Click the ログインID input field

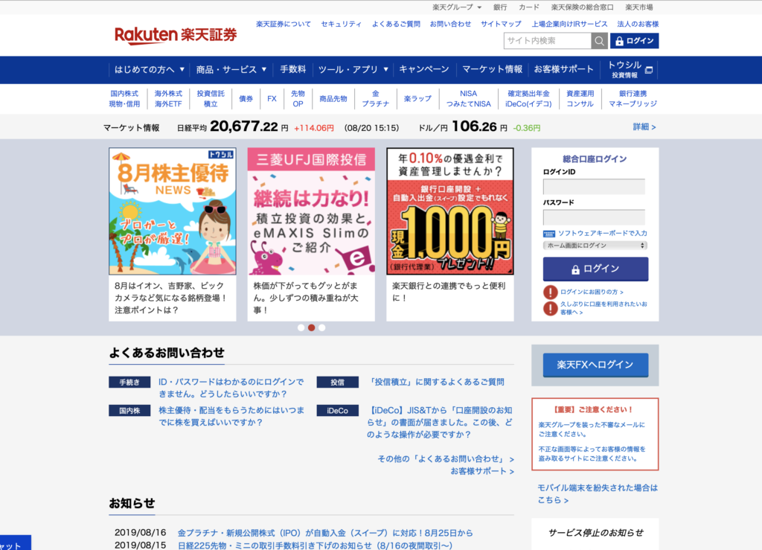point(594,187)
